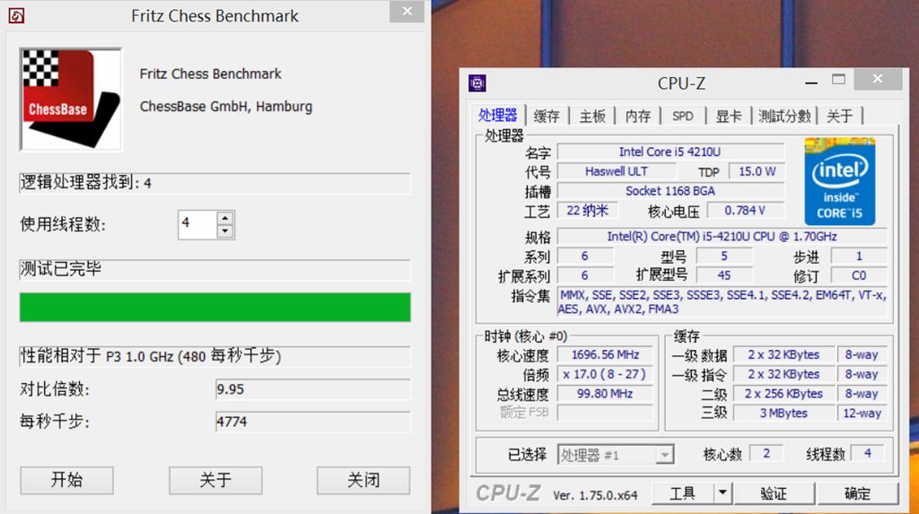The width and height of the screenshot is (919, 514).
Task: Close the Fritz Chess Benchmark window
Action: pos(407,11)
